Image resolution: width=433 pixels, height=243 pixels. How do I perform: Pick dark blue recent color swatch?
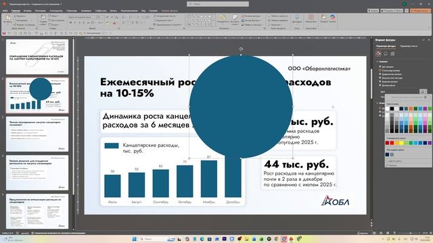pos(387,155)
